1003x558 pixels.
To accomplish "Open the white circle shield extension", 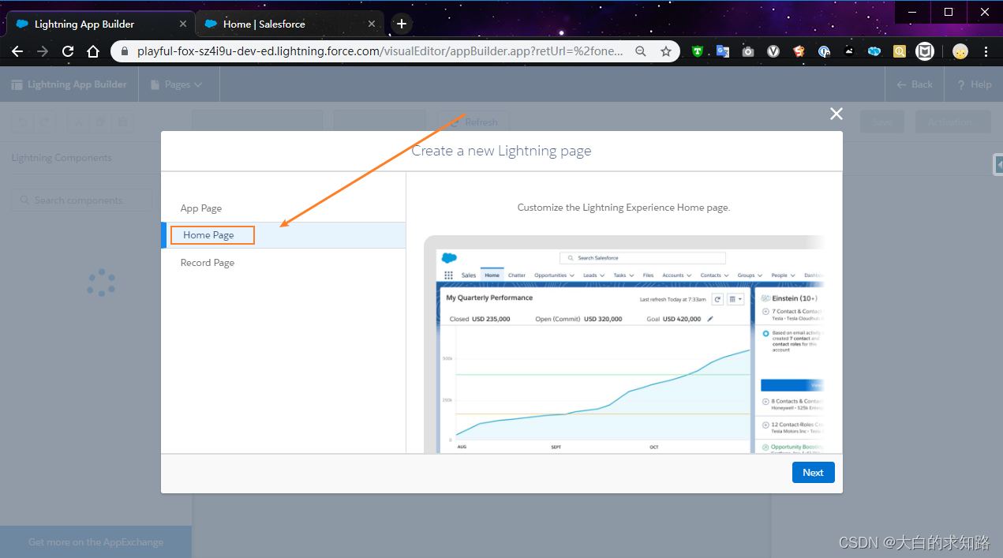I will pos(925,51).
